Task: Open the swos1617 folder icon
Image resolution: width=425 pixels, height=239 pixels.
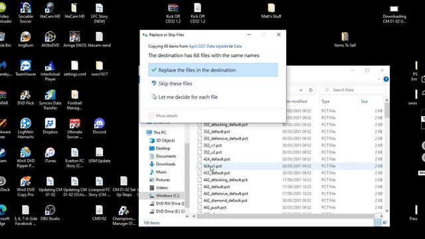Action: (99, 68)
